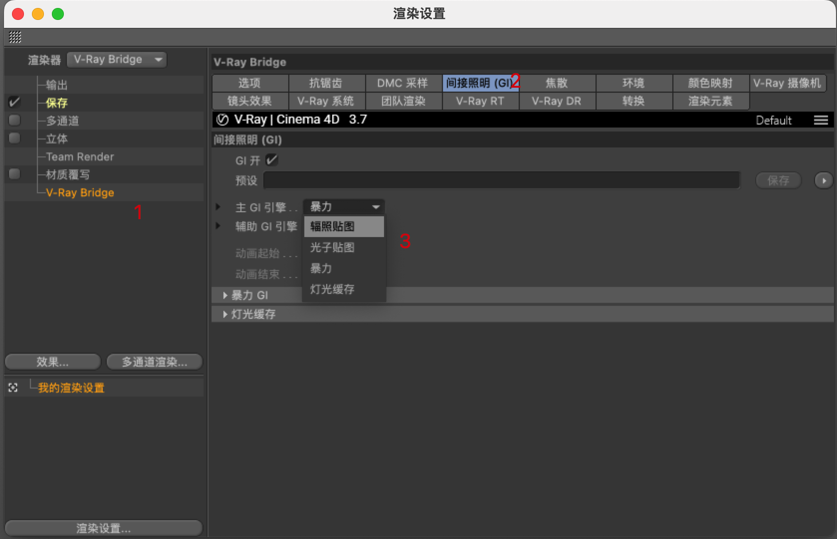Viewport: 837px width, 539px height.
Task: Open the DMC 采样 tab
Action: (x=404, y=83)
